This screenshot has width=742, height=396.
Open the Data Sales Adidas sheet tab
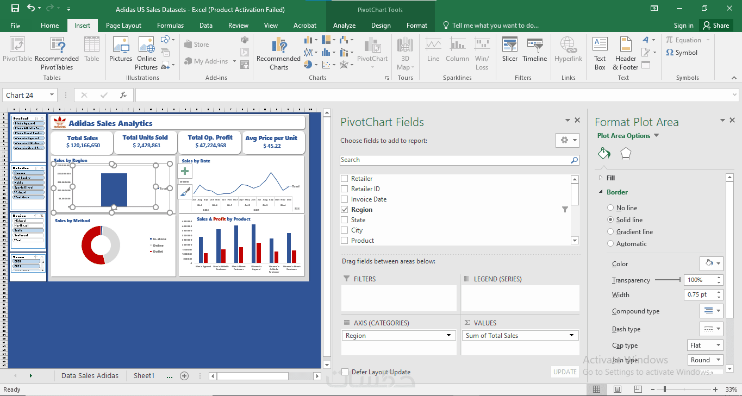pos(90,375)
